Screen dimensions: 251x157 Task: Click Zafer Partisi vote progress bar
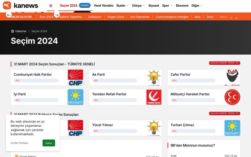pos(193,80)
